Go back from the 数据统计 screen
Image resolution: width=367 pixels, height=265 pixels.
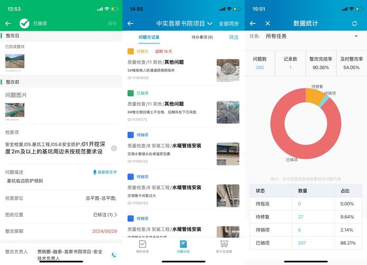(x=253, y=23)
